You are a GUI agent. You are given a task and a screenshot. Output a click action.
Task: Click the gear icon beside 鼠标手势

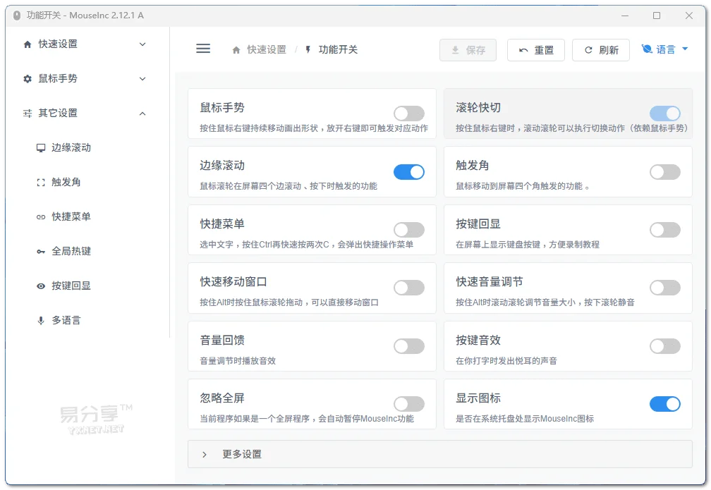point(28,79)
